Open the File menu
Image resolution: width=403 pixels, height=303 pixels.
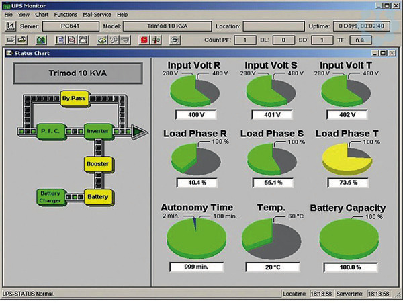click(x=9, y=14)
